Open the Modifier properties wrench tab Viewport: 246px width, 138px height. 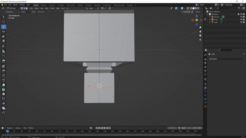pos(205,88)
